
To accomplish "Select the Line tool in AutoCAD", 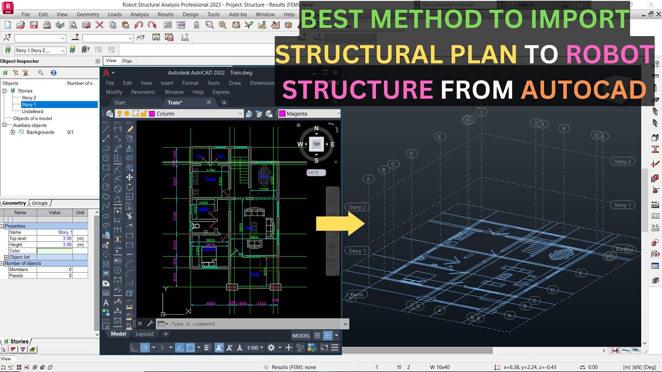I will click(x=106, y=129).
